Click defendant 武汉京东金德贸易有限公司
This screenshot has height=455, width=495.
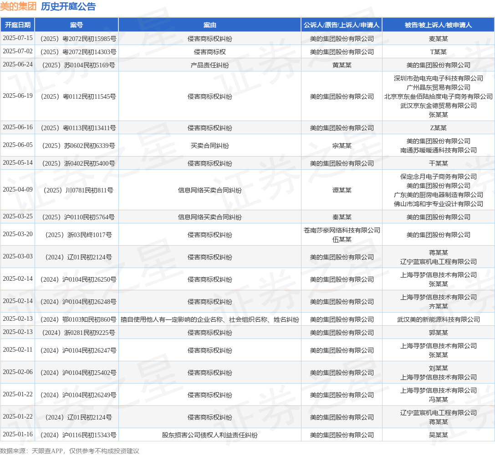(438, 106)
